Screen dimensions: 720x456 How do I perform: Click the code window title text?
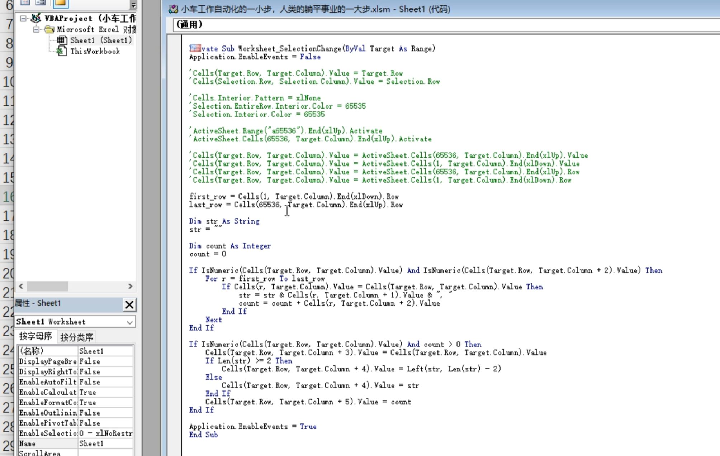click(316, 9)
